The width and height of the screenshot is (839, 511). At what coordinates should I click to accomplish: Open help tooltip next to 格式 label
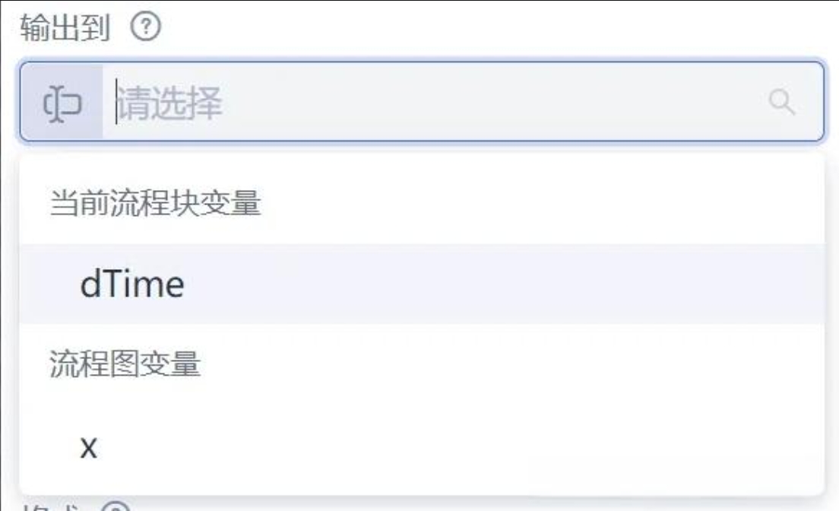[x=114, y=505]
